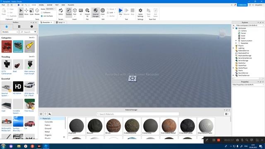Pick the Diamond Plate material swatch
This screenshot has width=265, height=149.
206,126
